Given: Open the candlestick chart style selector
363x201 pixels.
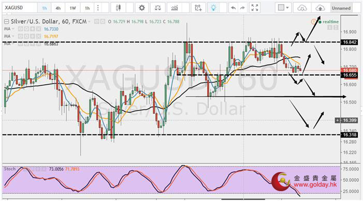Looking at the screenshot, I should pos(118,8).
